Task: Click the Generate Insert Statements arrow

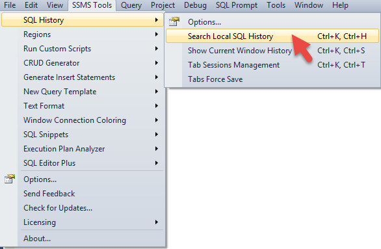Action: point(157,77)
